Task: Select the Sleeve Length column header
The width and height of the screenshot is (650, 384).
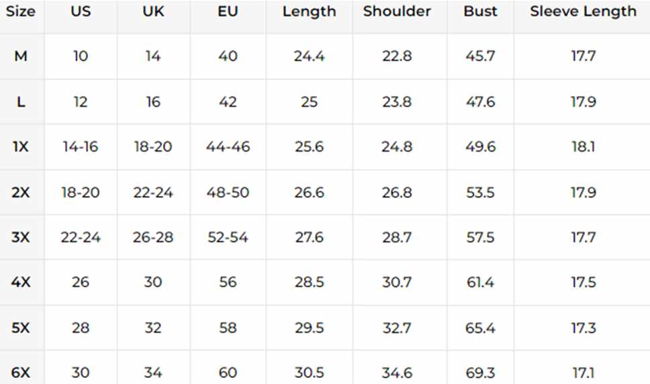Action: tap(584, 11)
